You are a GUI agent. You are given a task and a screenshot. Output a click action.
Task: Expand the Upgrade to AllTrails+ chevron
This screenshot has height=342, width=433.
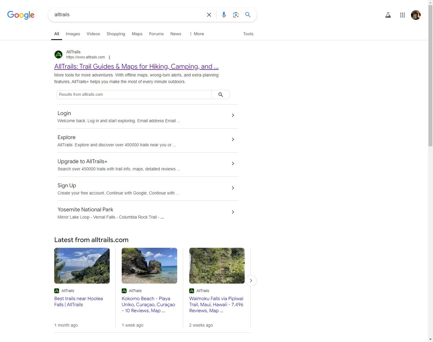pos(233,163)
